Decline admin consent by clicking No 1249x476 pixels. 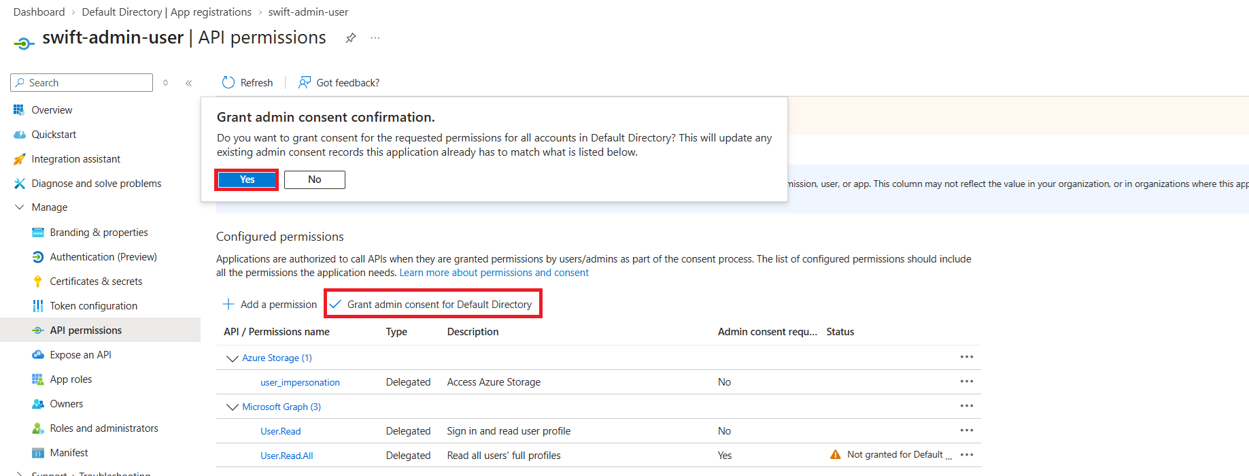click(314, 180)
